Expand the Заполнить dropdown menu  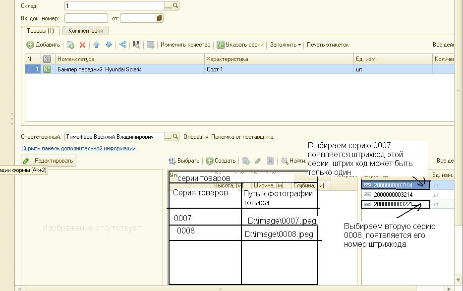tap(285, 45)
